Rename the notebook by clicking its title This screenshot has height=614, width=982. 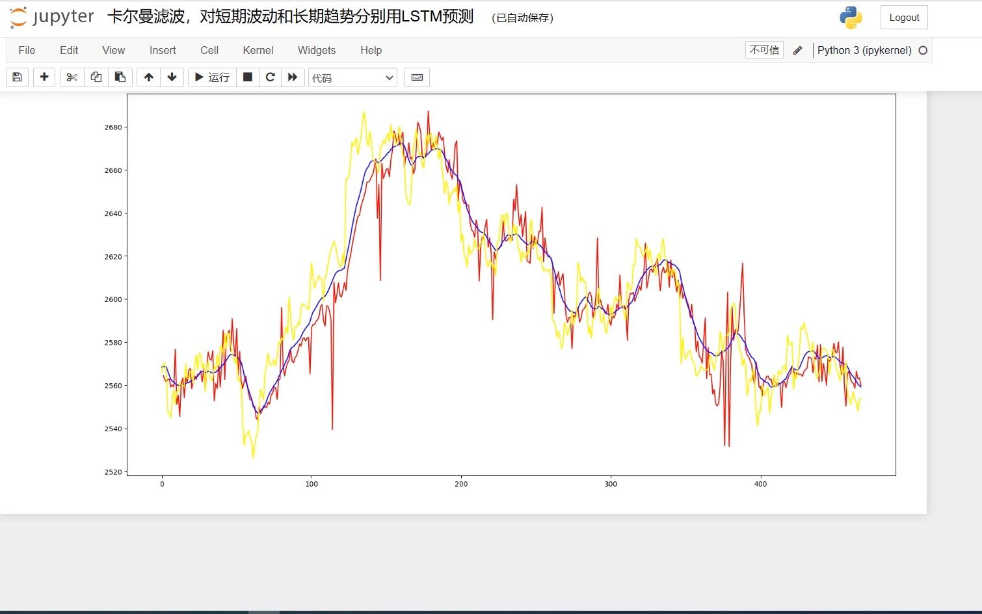(290, 17)
